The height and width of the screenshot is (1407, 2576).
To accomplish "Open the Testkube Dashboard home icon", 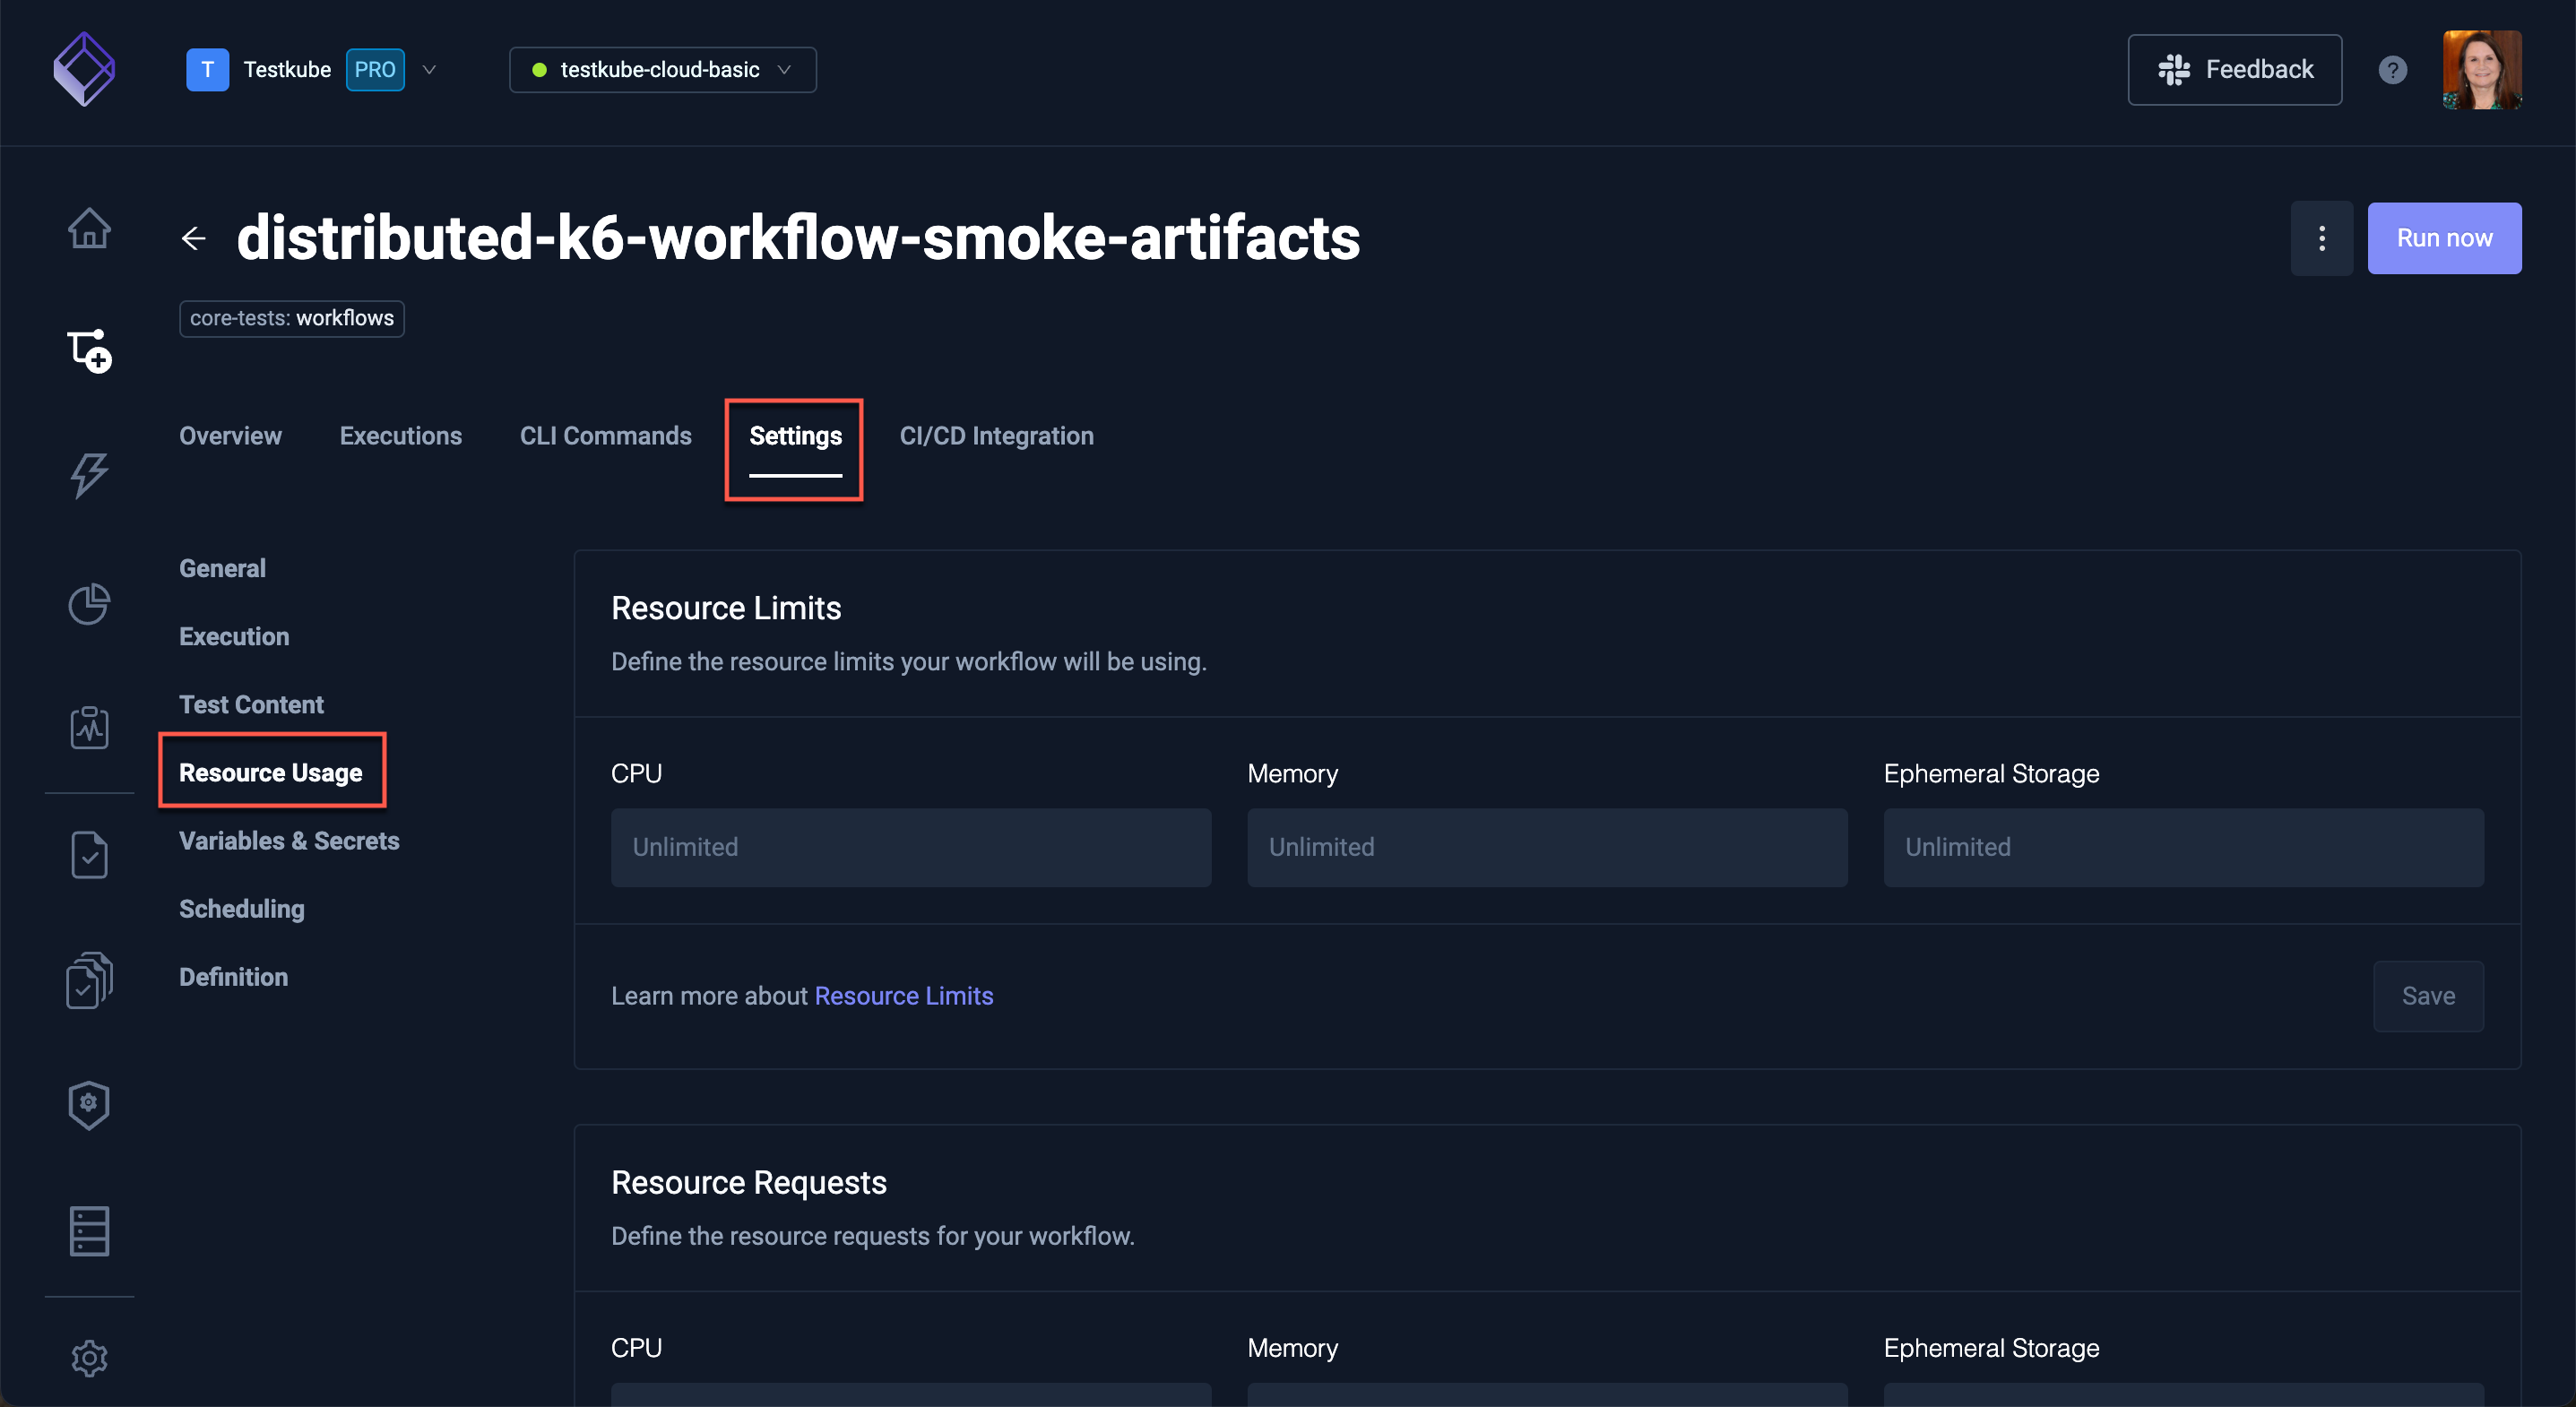I will (x=89, y=228).
